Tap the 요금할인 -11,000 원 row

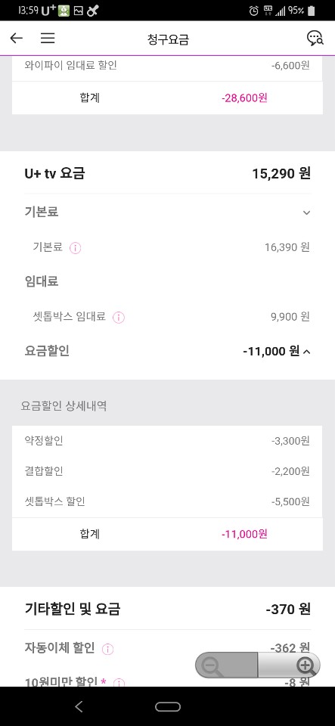point(168,351)
